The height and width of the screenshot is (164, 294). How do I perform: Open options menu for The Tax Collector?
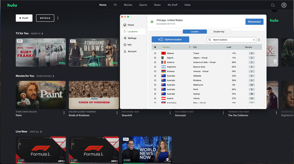point(276,113)
